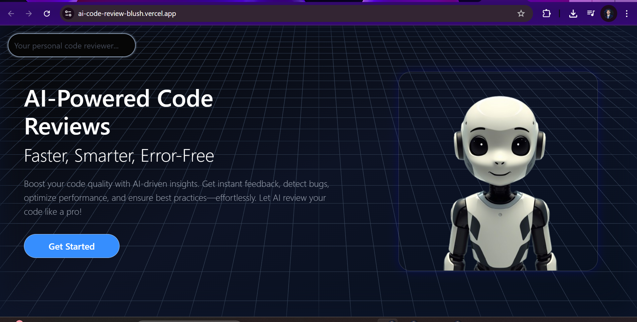The image size is (637, 322).
Task: Open the Extensions puzzle icon
Action: pos(546,14)
